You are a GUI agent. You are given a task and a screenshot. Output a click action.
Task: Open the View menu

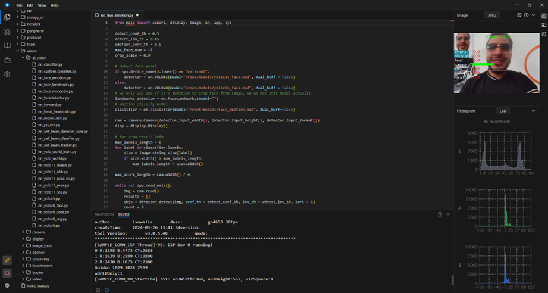[42, 5]
